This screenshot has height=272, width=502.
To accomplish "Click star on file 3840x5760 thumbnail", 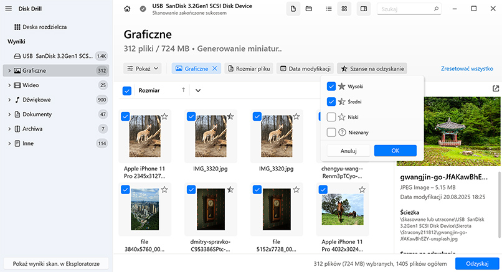I will pos(164,190).
